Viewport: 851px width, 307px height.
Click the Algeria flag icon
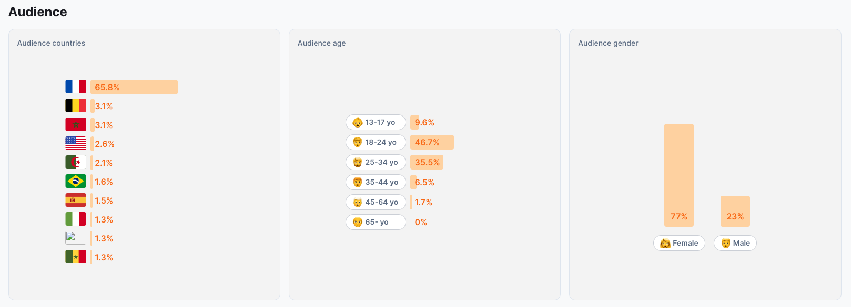click(76, 162)
